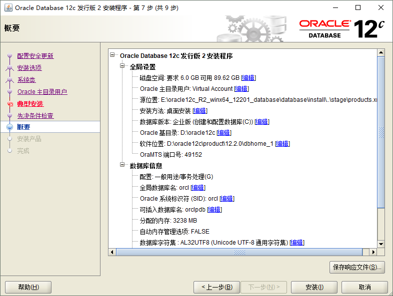This screenshot has width=393, height=296.
Task: Edit the Oracle 系统标识符 (SID) value
Action: 227,199
